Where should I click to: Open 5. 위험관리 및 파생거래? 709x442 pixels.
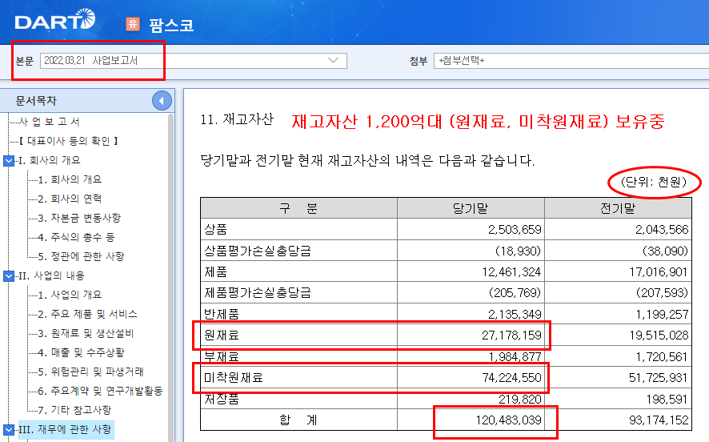click(90, 372)
